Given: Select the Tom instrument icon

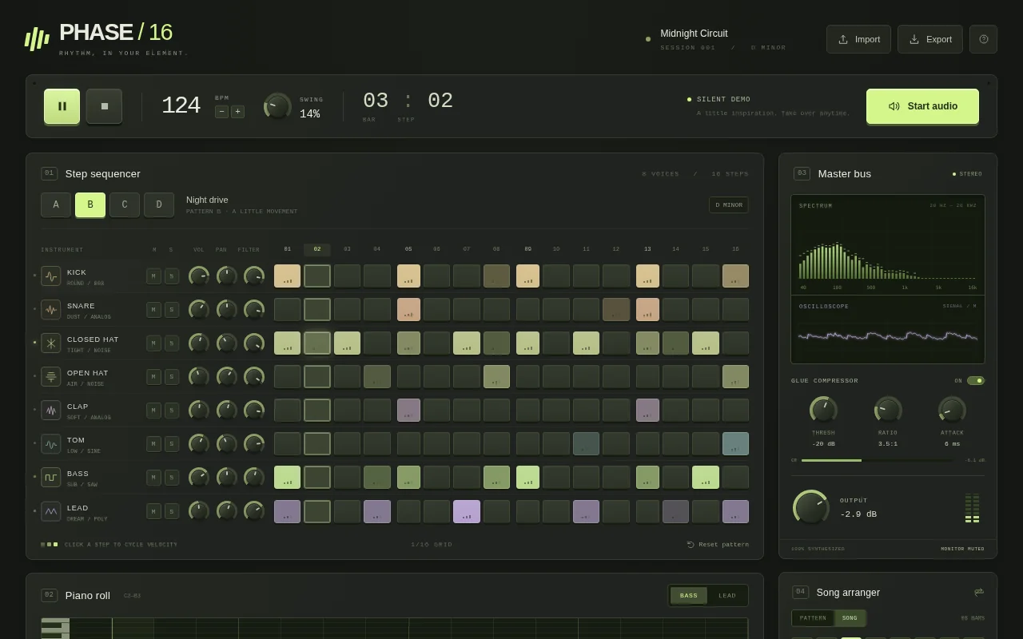Looking at the screenshot, I should pyautogui.click(x=51, y=444).
